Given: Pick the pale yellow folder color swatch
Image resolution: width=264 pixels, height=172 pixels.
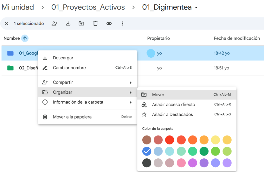Looking at the screenshot, I should [x=216, y=140].
